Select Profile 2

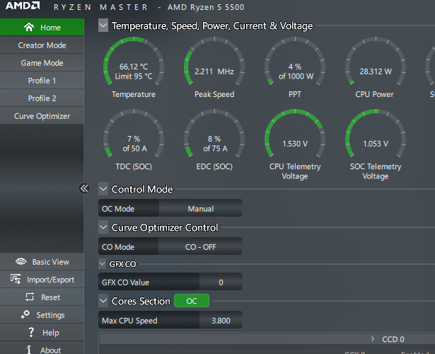[x=42, y=98]
